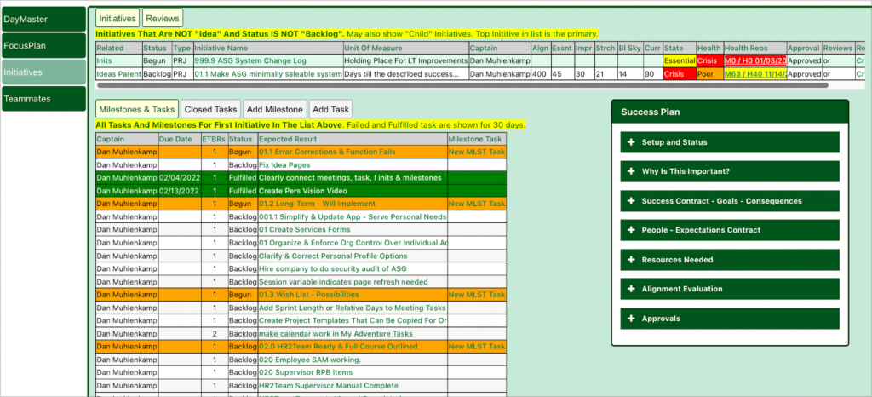Click plus icon beside Approvals
This screenshot has height=397, width=872.
631,319
